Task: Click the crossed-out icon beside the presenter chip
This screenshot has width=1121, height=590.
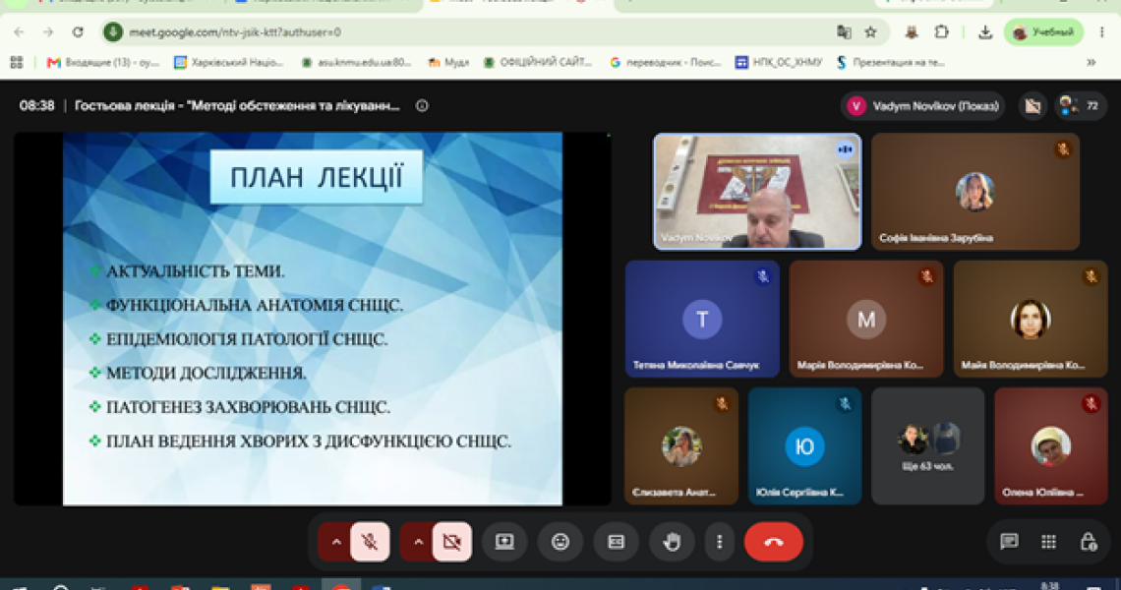Action: (1032, 106)
